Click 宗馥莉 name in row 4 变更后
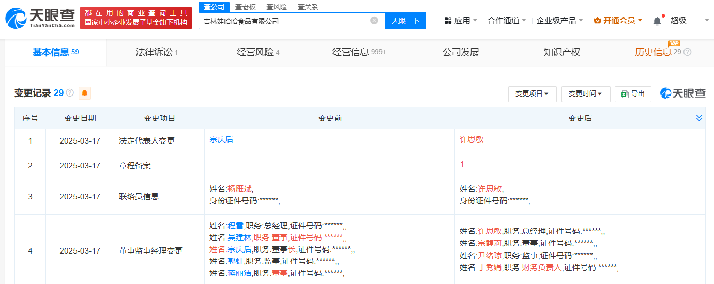 tap(490, 243)
